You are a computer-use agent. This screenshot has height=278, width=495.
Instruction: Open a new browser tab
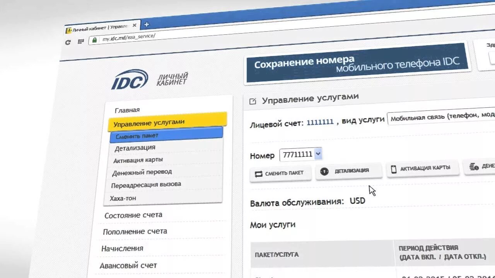pos(146,24)
